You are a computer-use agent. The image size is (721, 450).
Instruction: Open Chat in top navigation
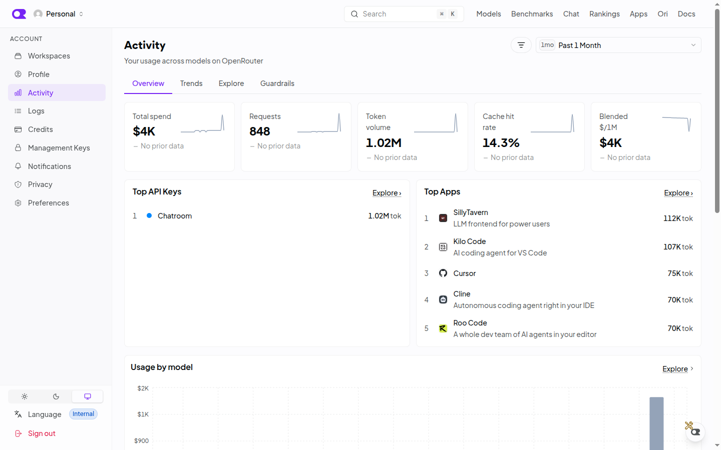coord(571,14)
